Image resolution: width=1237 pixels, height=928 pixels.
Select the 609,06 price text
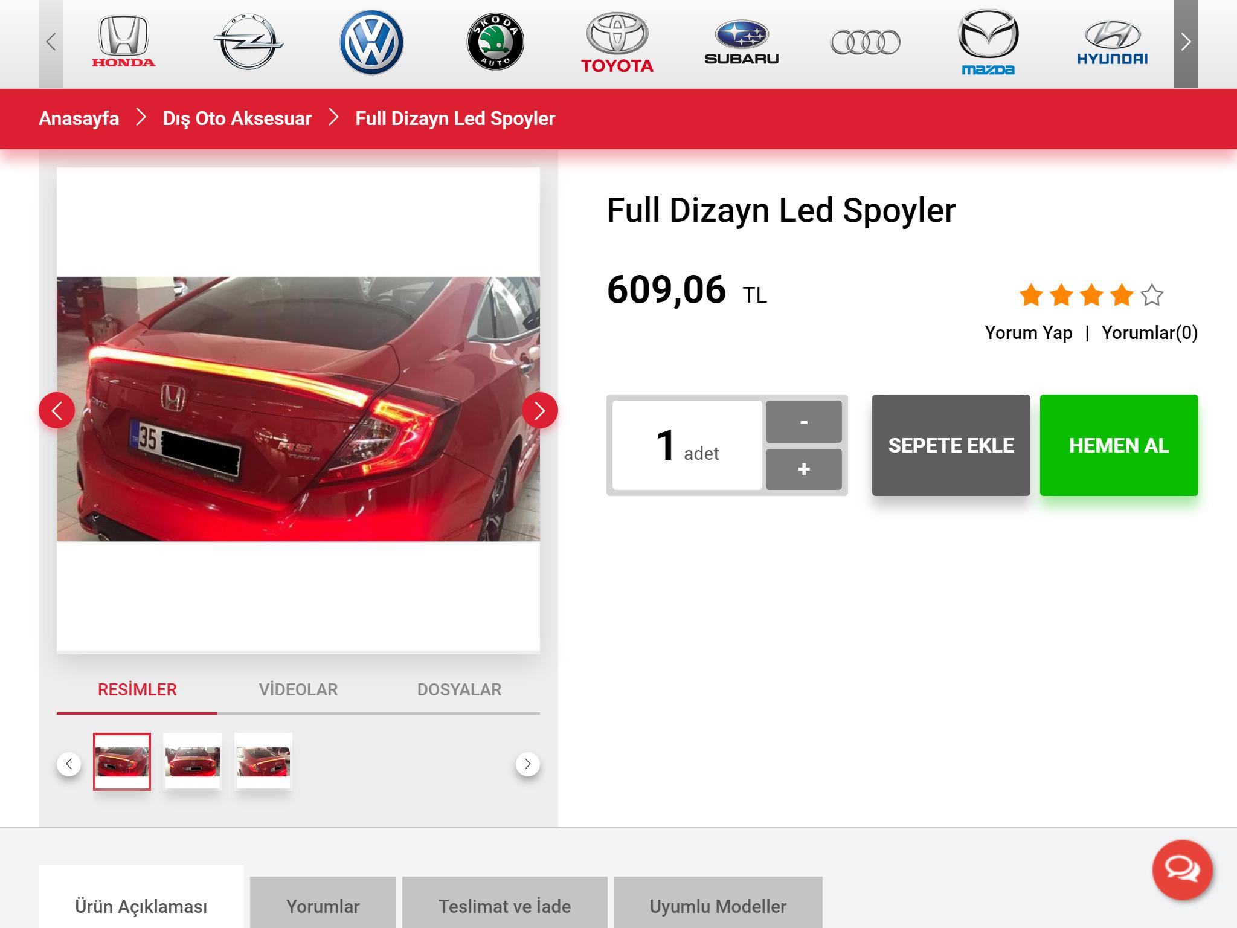pyautogui.click(x=666, y=289)
